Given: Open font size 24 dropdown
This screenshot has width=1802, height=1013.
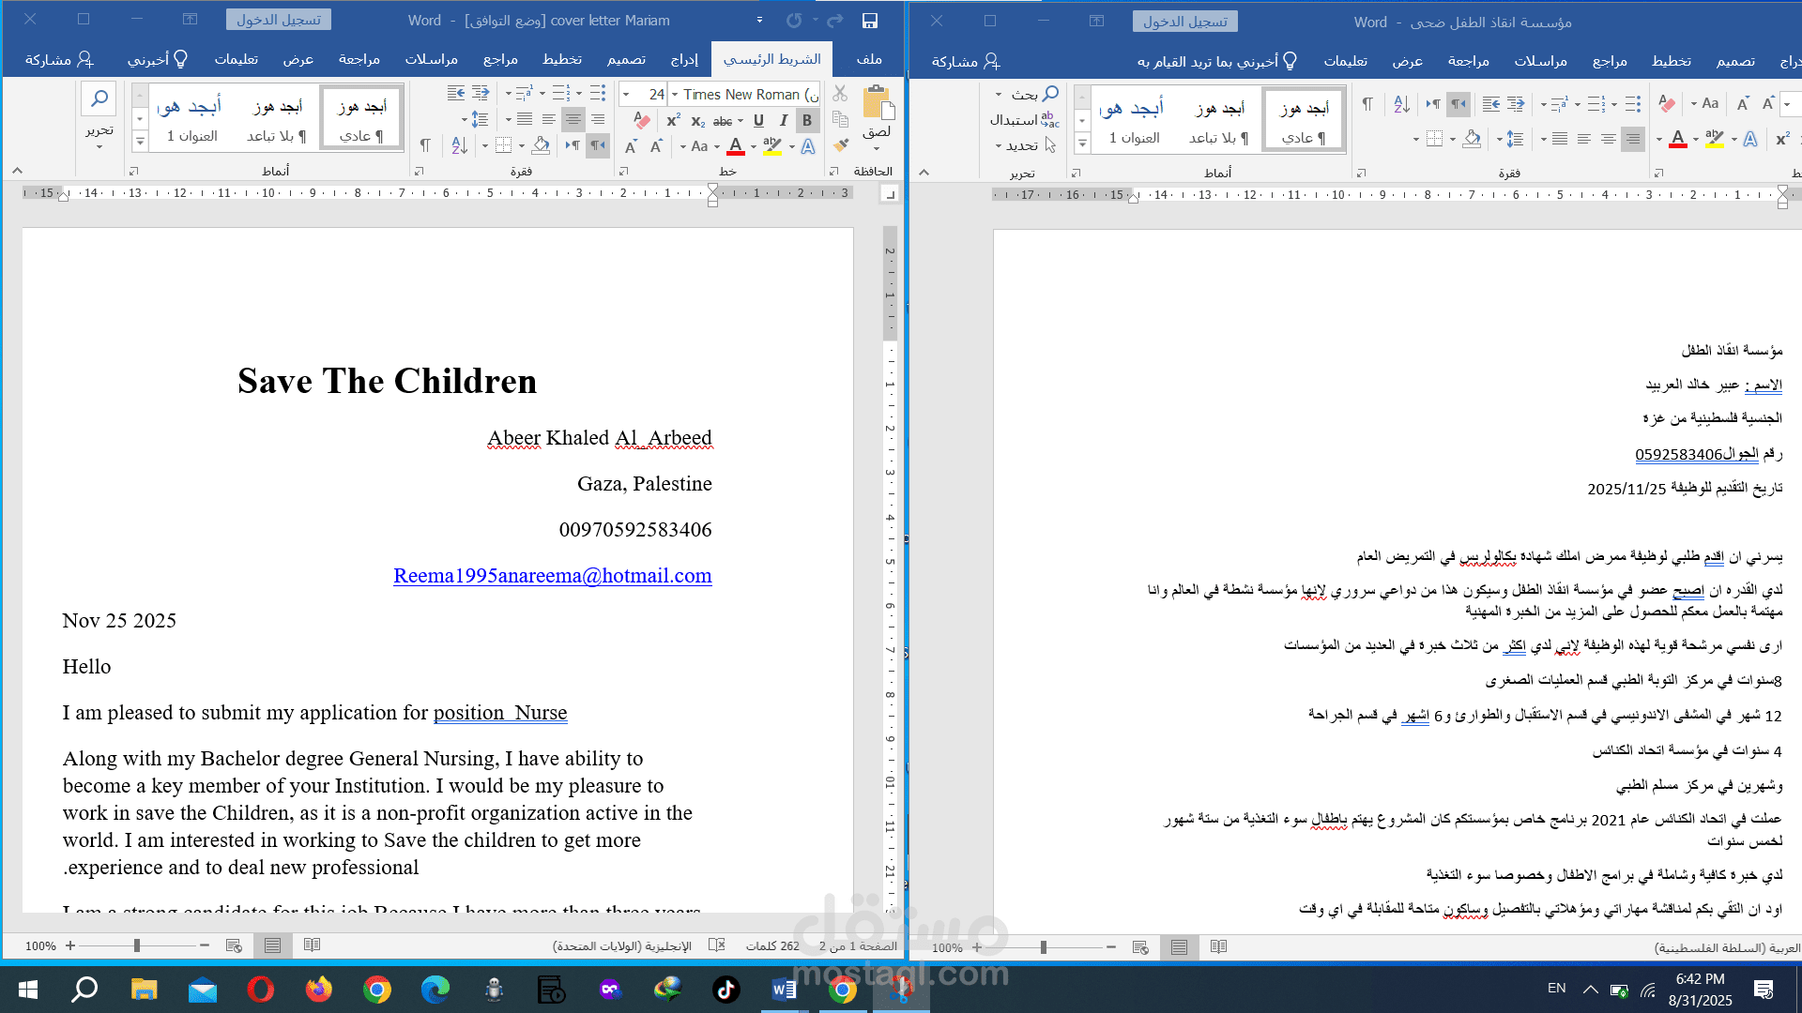Looking at the screenshot, I should [x=626, y=95].
